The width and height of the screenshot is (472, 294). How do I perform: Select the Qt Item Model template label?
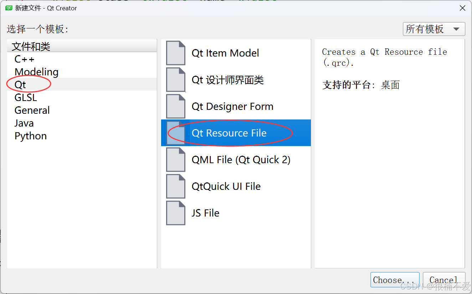[x=225, y=53]
